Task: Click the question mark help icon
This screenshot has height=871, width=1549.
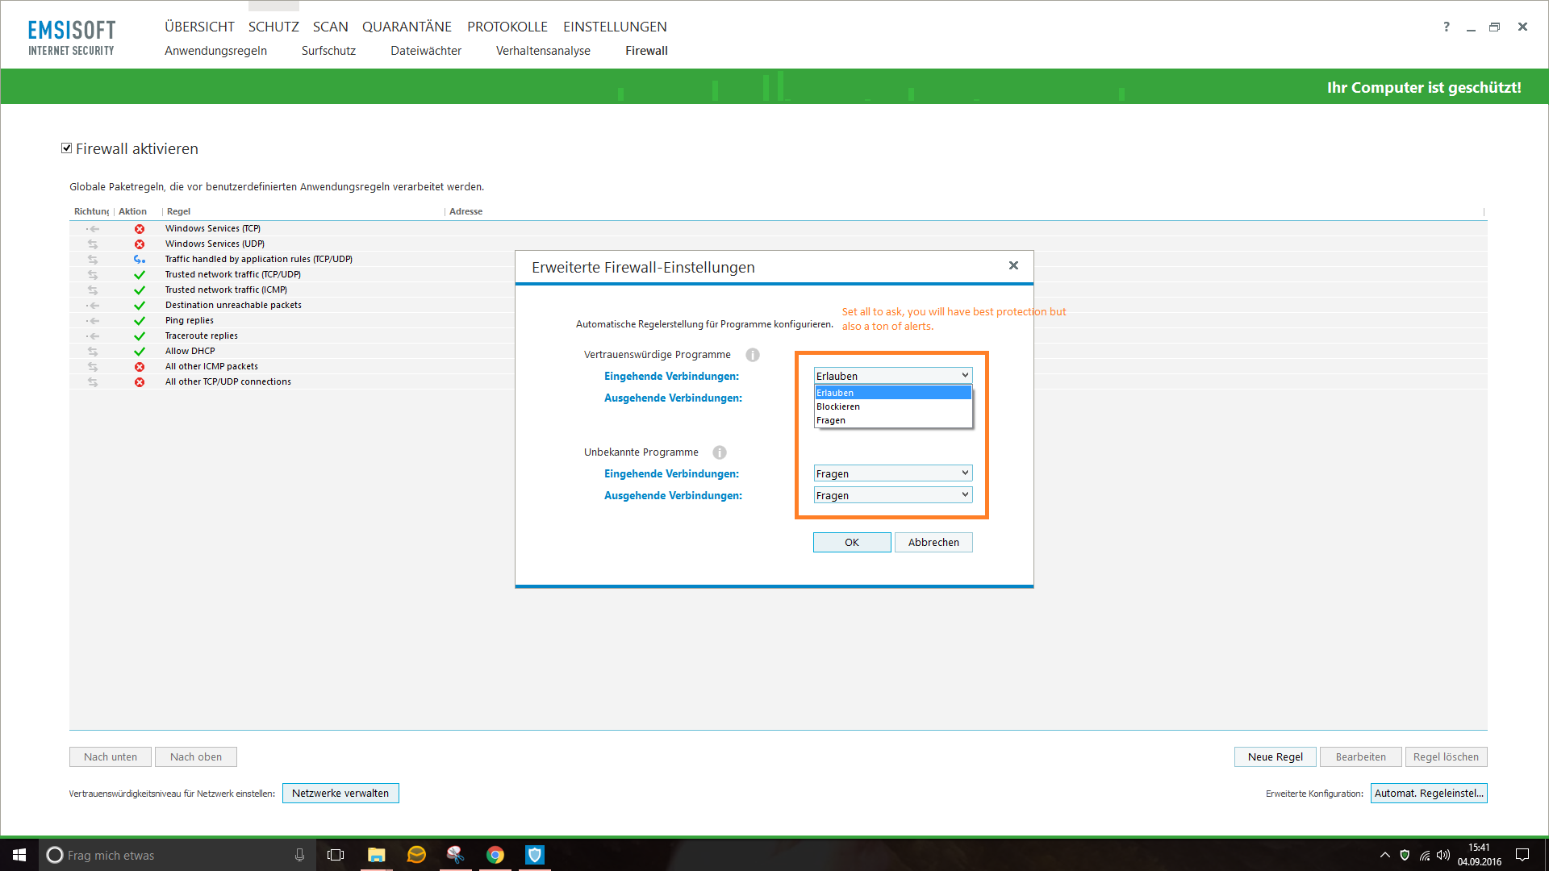Action: 1447,27
